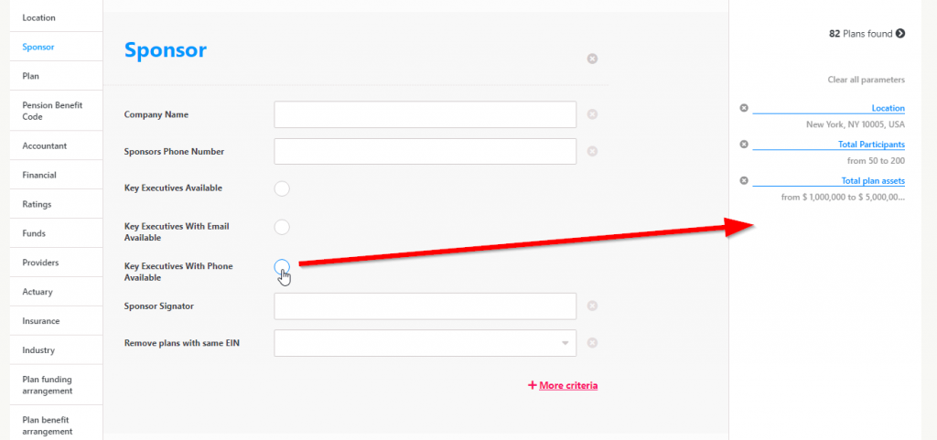The height and width of the screenshot is (440, 937).
Task: Clear the Company Name field icon
Action: coord(592,114)
